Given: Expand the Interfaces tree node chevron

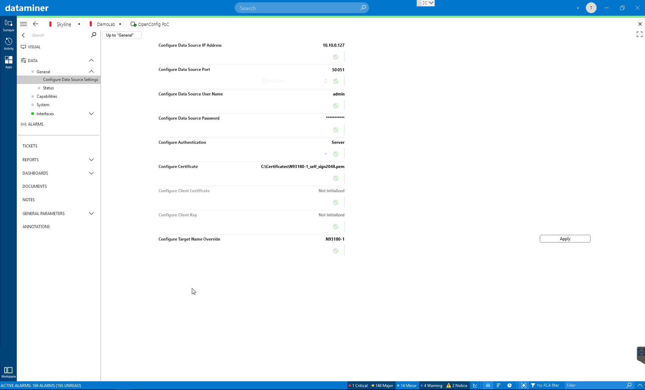Looking at the screenshot, I should 91,114.
